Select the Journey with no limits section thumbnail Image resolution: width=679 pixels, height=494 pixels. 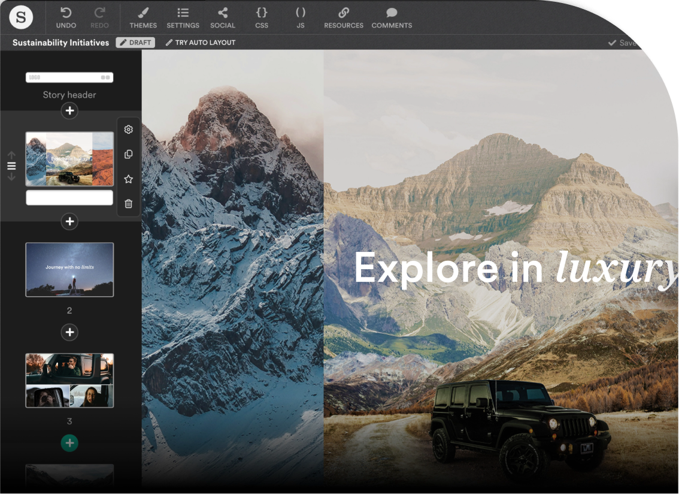point(69,269)
